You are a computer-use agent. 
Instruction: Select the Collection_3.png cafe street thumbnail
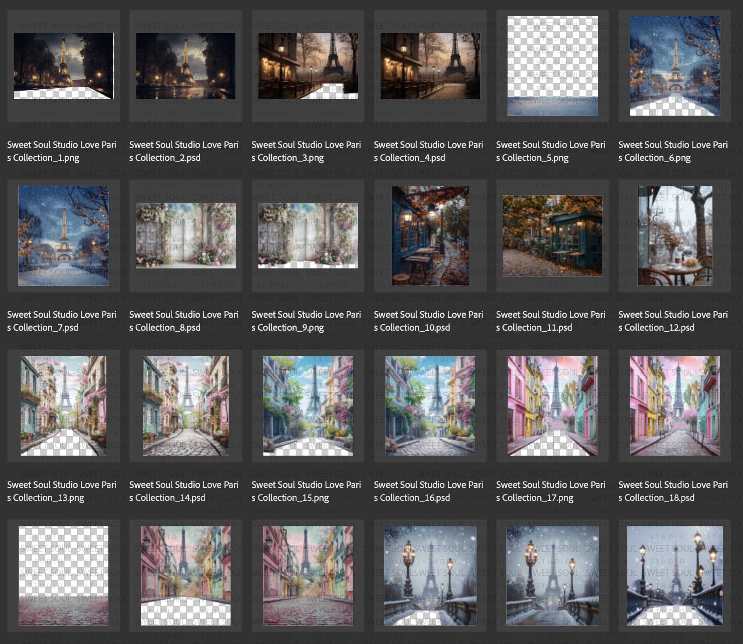click(308, 66)
